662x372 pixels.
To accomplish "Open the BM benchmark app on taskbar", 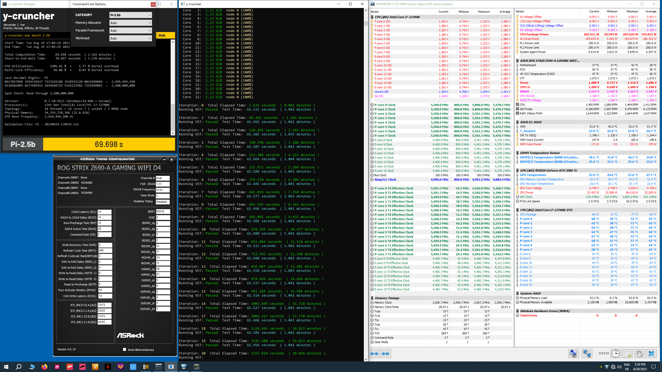I will click(x=146, y=367).
